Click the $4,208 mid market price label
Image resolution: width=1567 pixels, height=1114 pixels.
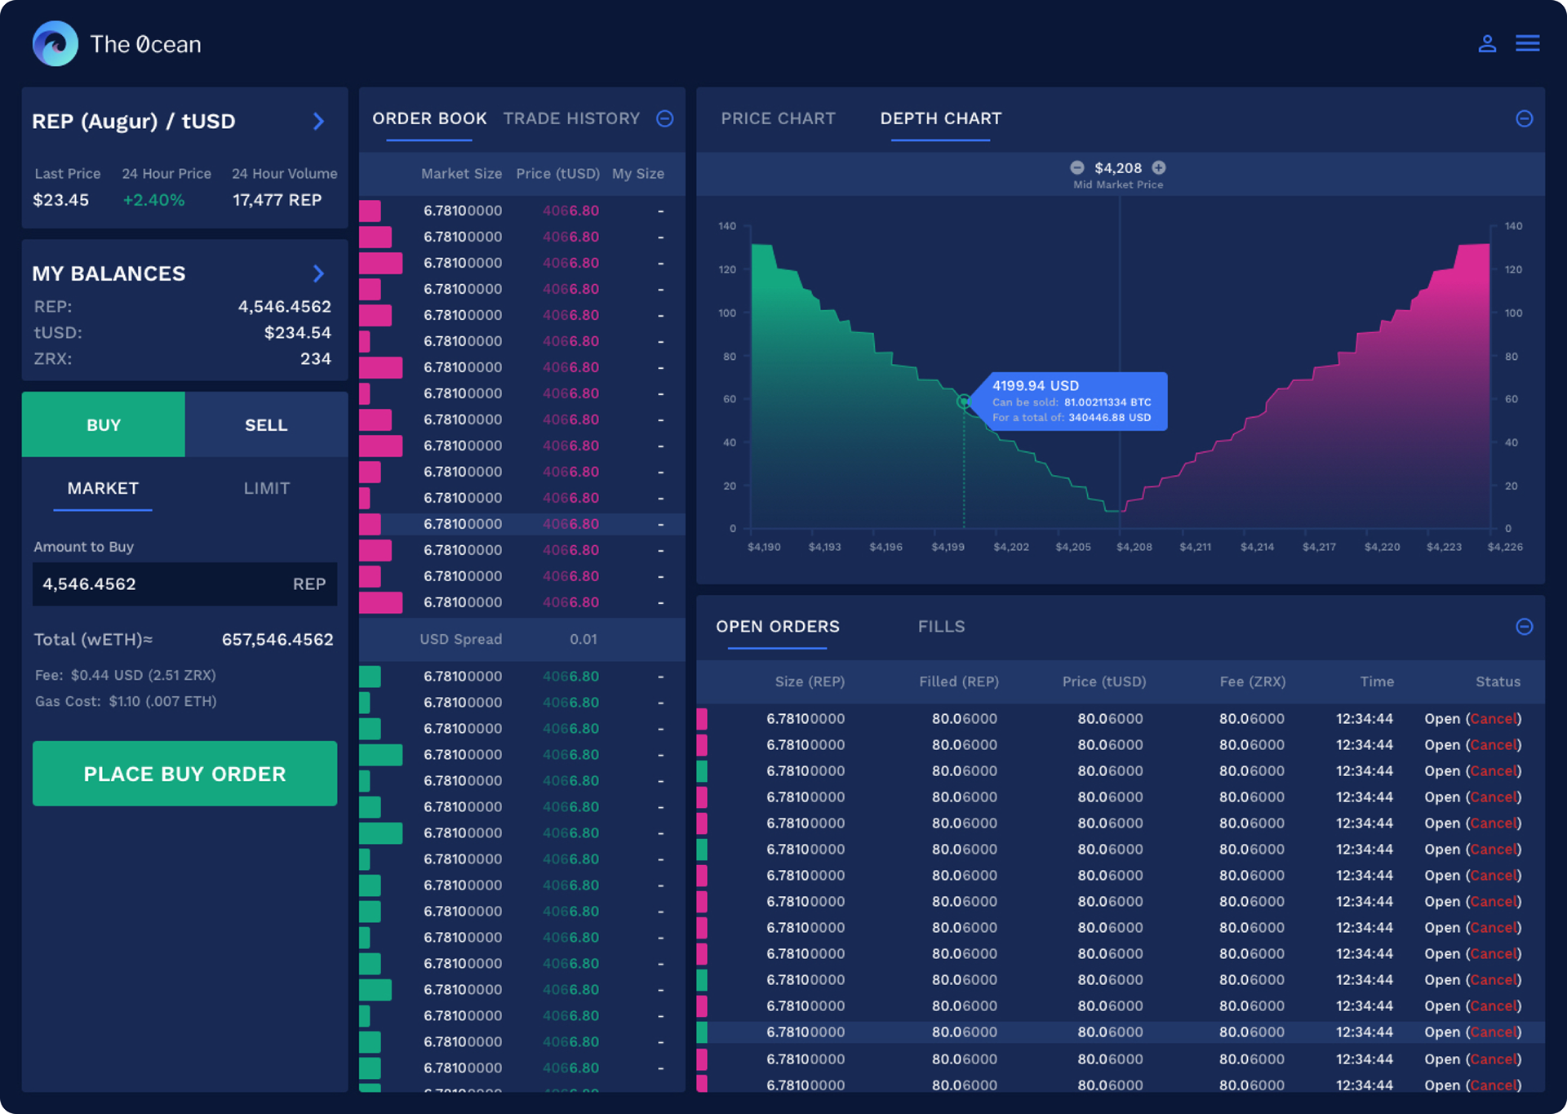click(x=1118, y=167)
